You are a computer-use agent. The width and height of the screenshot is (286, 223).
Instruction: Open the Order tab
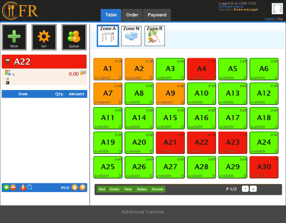coord(132,15)
